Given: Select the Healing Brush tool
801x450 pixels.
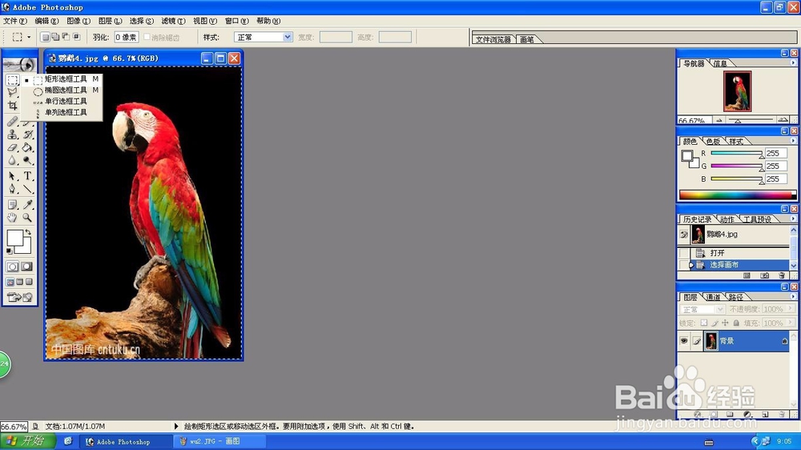Looking at the screenshot, I should 12,122.
